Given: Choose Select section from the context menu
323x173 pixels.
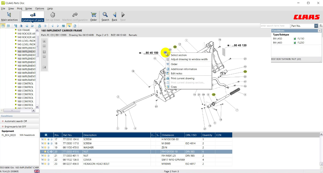Looking at the screenshot, I should point(189,55).
